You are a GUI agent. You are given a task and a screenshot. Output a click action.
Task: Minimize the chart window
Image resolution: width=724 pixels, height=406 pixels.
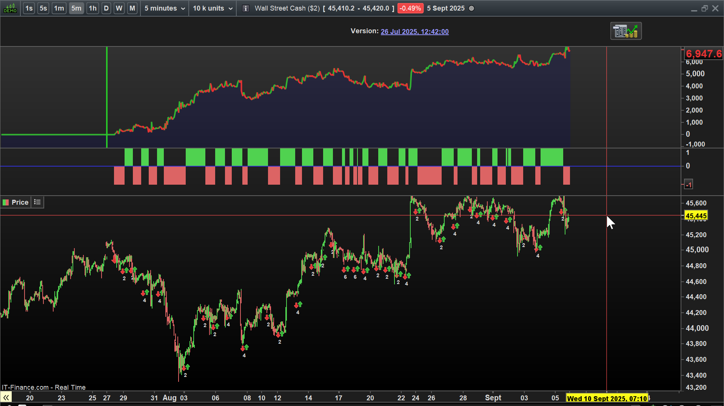tap(694, 8)
